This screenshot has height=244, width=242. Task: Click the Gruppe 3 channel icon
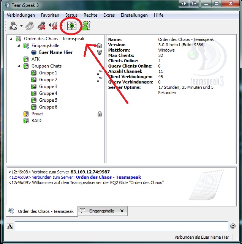click(34, 87)
